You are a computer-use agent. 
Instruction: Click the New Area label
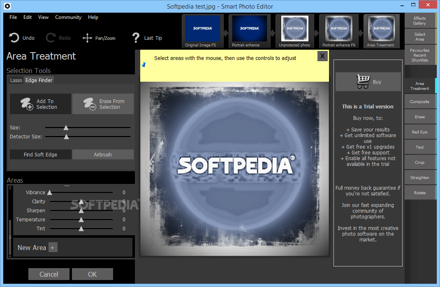(x=32, y=248)
